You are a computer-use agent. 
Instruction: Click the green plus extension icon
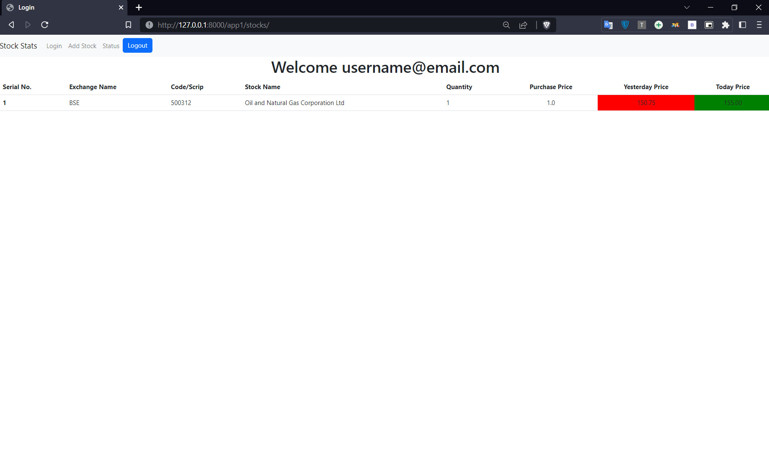point(658,25)
